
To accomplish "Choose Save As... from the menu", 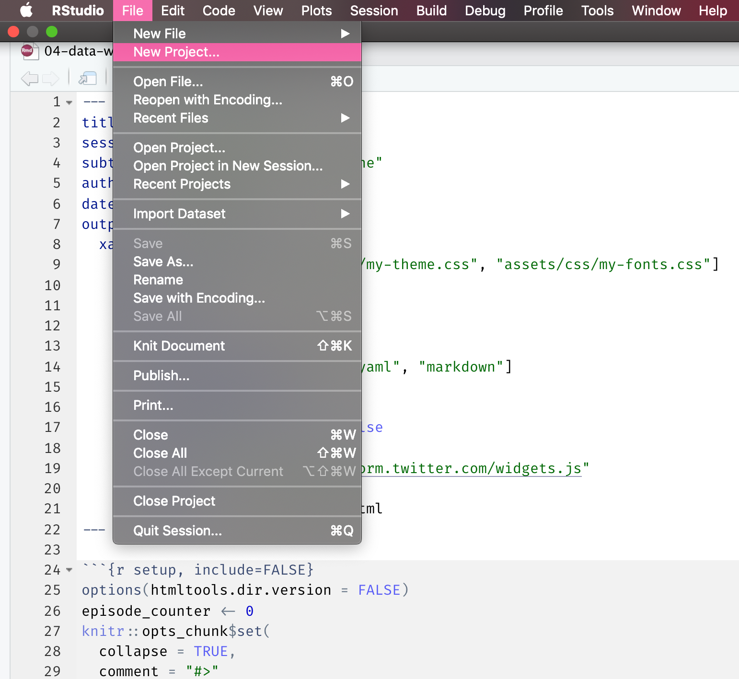I will [x=237, y=261].
